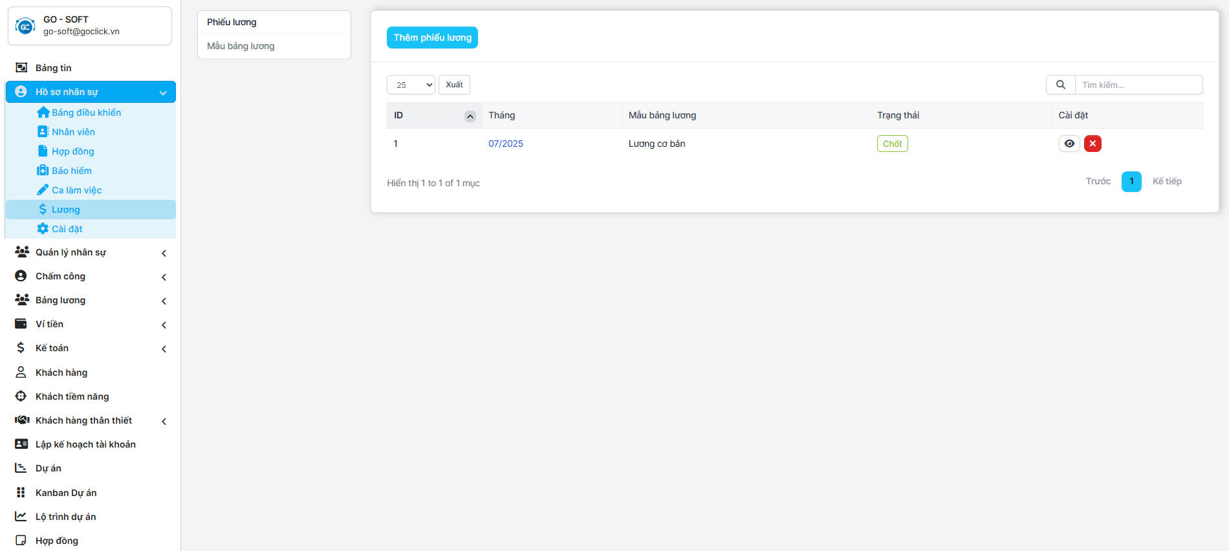Collapse the Hồ sơ nhân sự menu

pos(163,92)
